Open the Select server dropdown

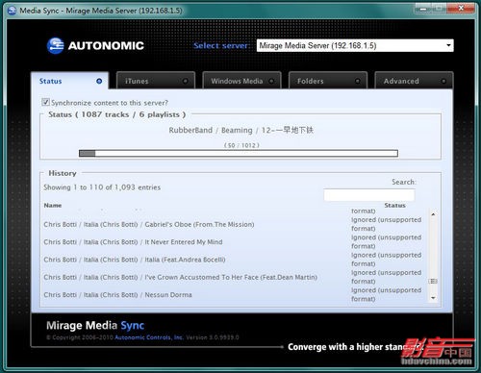pyautogui.click(x=355, y=45)
